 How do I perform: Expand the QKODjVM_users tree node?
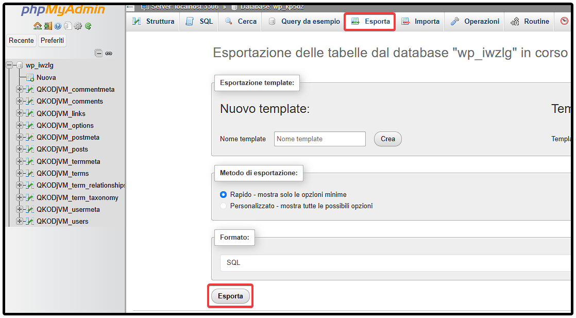(x=19, y=221)
